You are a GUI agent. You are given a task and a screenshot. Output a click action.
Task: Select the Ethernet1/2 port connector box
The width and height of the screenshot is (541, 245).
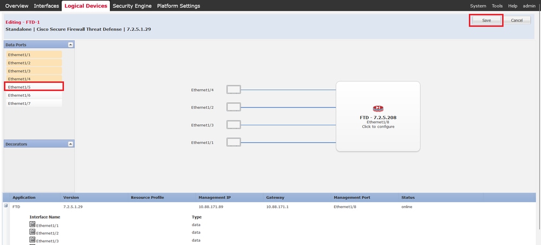coord(233,107)
